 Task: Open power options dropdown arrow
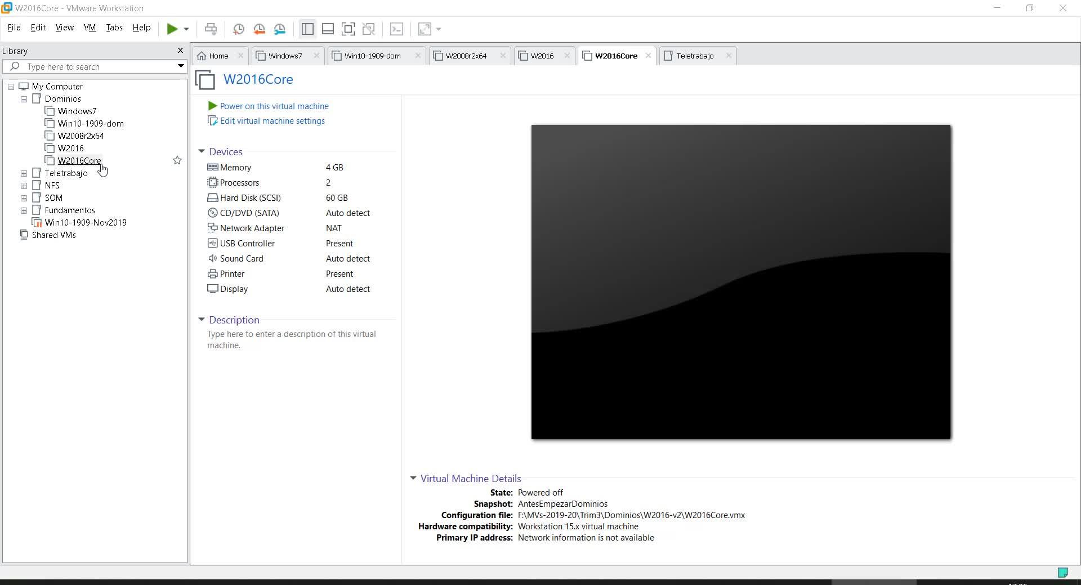(x=186, y=29)
